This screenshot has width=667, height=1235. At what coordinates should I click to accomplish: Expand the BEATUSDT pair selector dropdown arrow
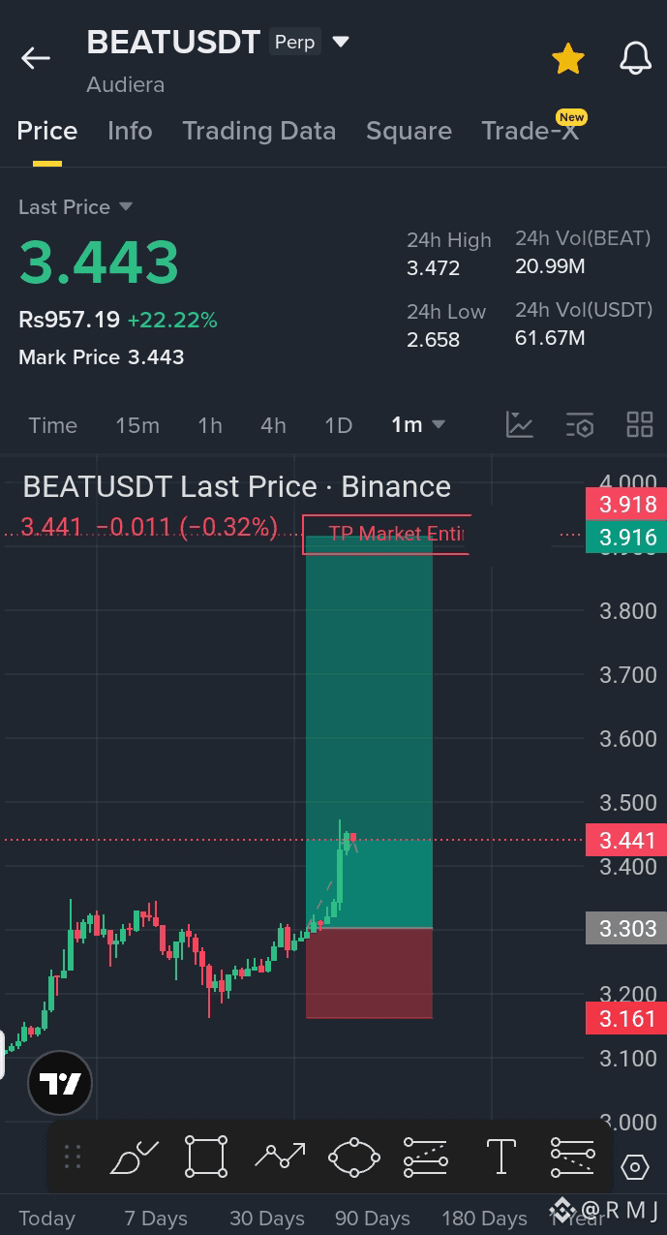[x=340, y=43]
